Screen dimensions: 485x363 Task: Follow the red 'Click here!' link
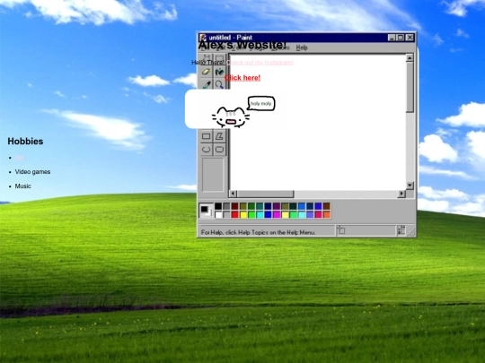click(x=242, y=78)
